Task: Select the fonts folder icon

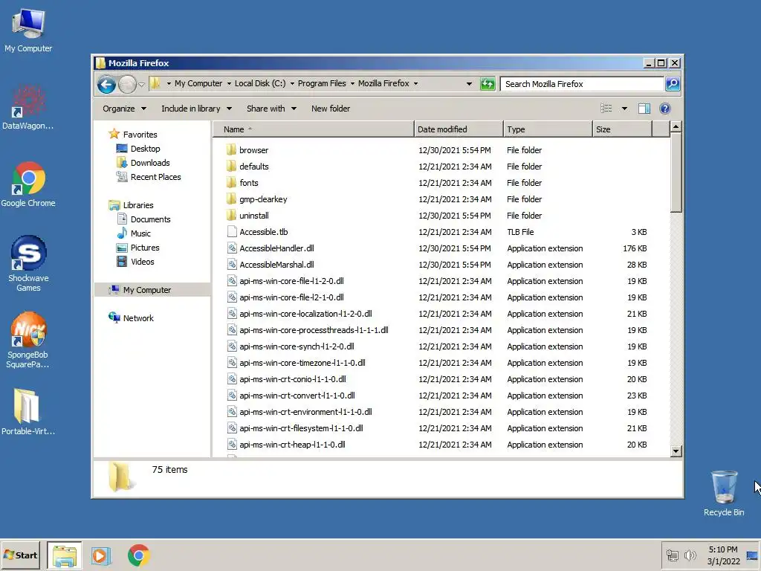Action: tap(232, 183)
